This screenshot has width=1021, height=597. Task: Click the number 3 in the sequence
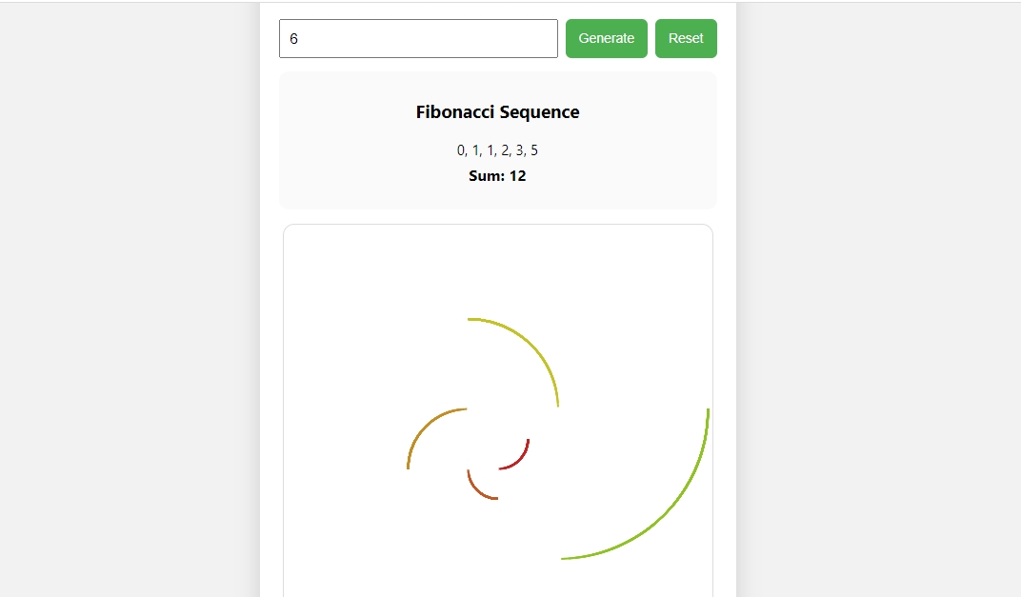tap(520, 150)
